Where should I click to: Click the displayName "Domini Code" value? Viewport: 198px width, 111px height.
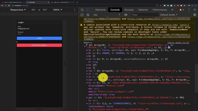pyautogui.click(x=115, y=86)
